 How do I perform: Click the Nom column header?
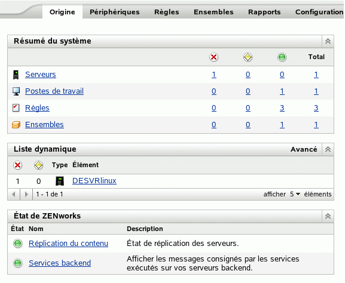point(36,229)
